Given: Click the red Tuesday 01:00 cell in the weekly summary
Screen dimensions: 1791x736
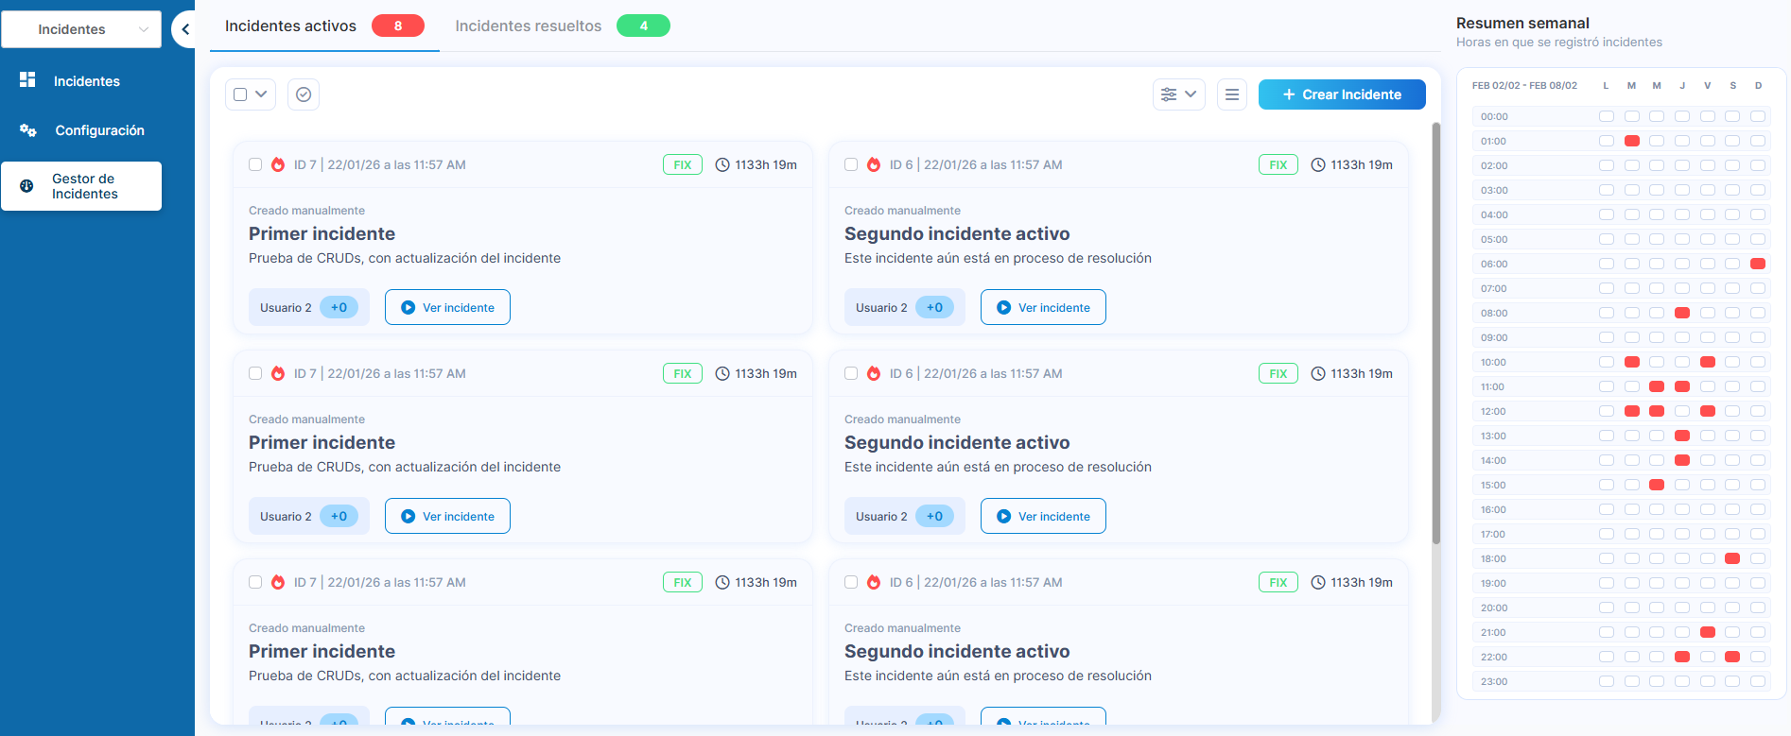Looking at the screenshot, I should [1631, 141].
